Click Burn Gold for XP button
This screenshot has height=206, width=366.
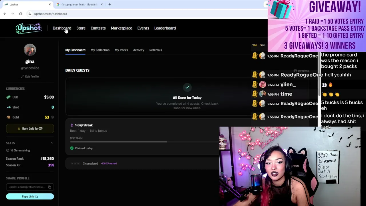click(30, 128)
